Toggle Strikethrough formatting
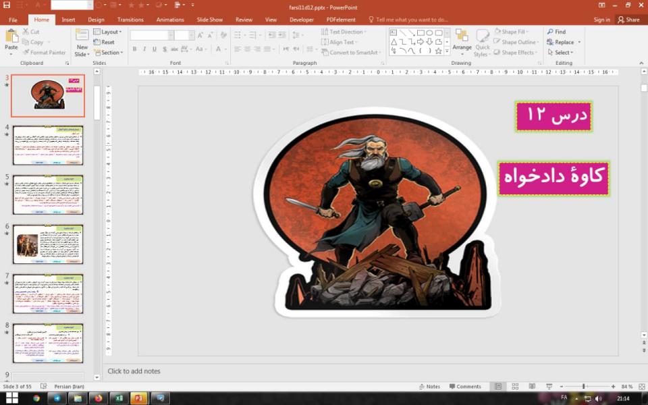 point(174,49)
